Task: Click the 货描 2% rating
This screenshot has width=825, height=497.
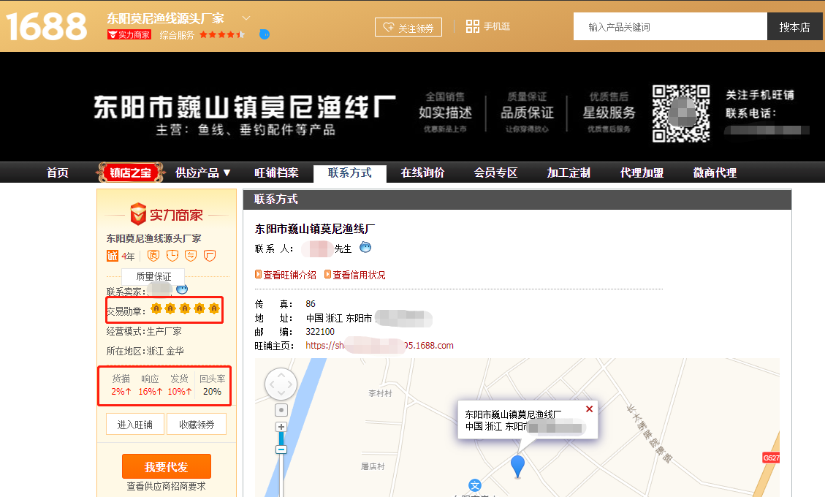Action: pos(121,391)
